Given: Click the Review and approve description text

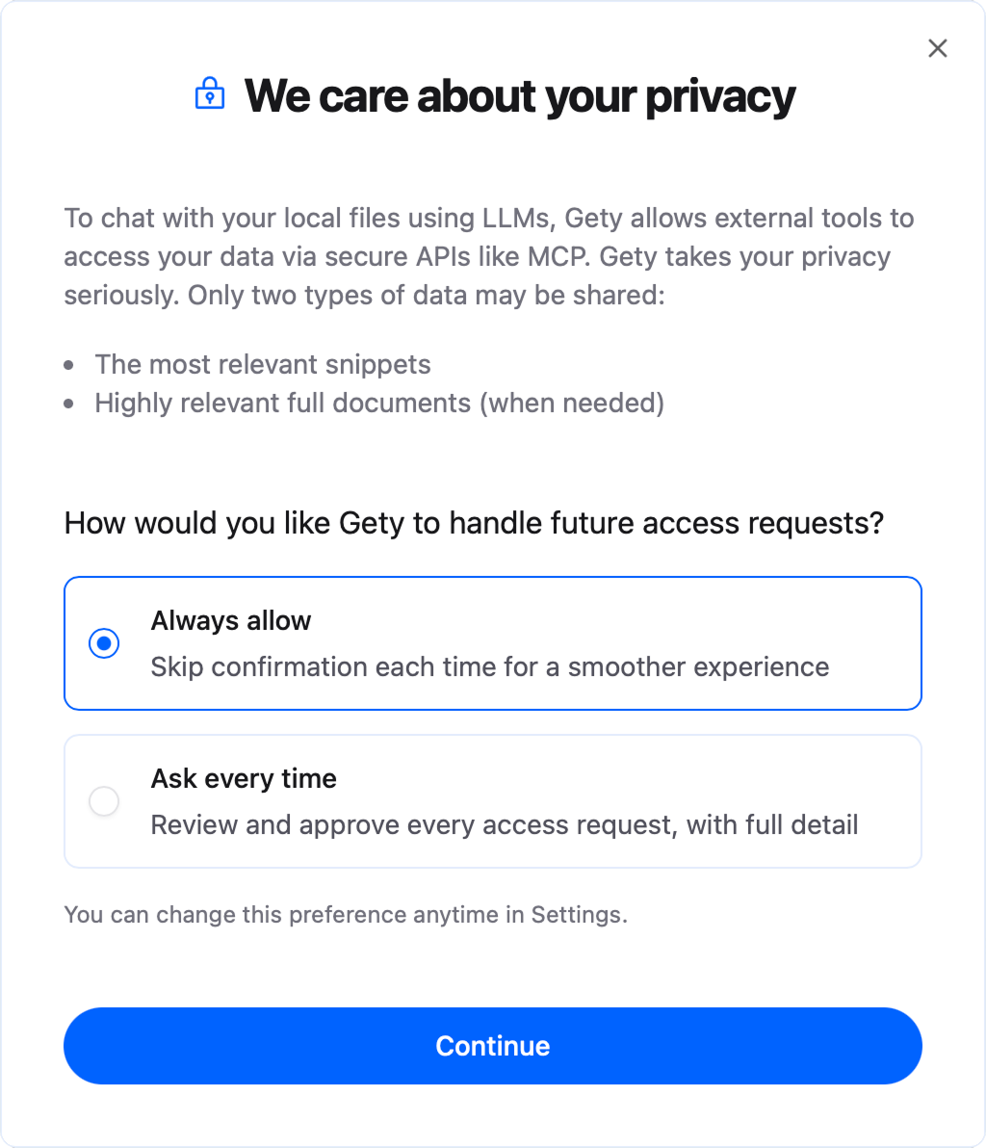Looking at the screenshot, I should [x=504, y=824].
